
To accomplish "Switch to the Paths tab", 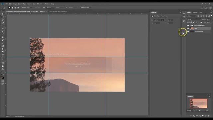I will tap(201, 12).
